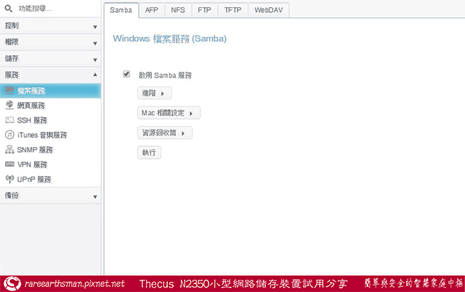Click the pixnet logo in the banner
This screenshot has height=292, width=465.
click(x=12, y=284)
